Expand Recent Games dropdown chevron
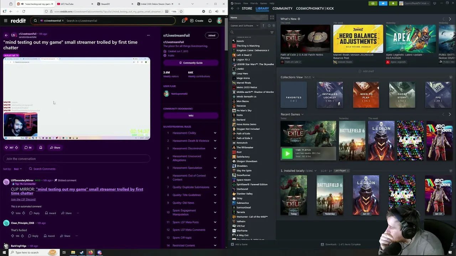The width and height of the screenshot is (456, 256). pyautogui.click(x=302, y=114)
